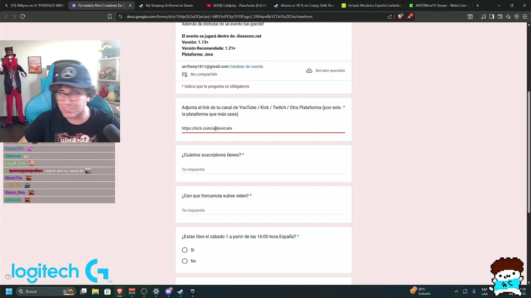
Task: Click the picture-in-picture icon left of the music icon
Action: tap(470, 17)
